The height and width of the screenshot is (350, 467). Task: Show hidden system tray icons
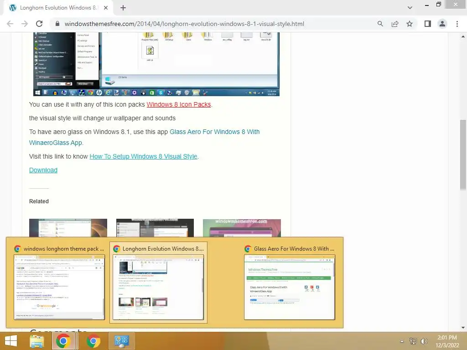[x=402, y=341]
